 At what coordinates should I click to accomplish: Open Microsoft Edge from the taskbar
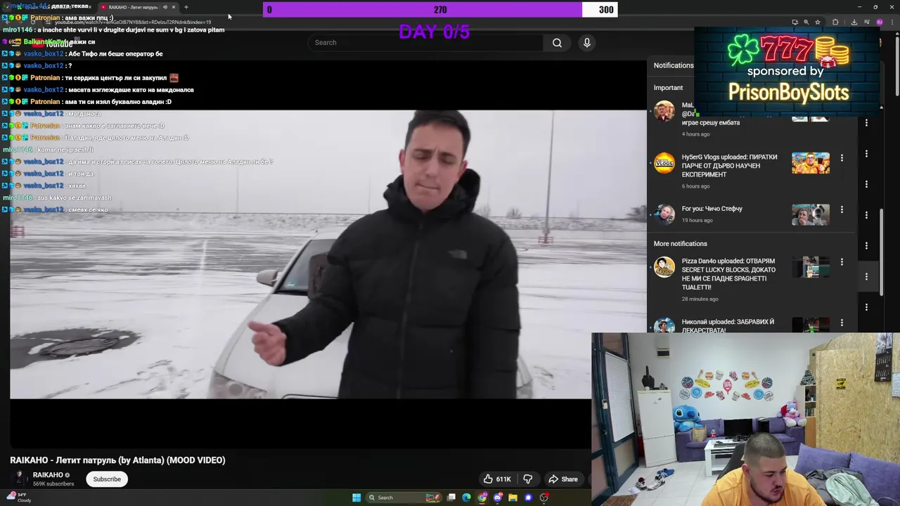point(466,498)
